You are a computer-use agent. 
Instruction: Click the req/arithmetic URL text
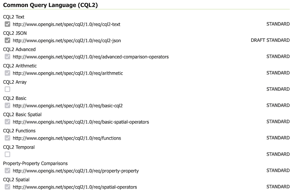pos(68,73)
